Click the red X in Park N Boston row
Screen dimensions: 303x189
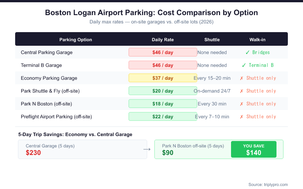(242, 104)
